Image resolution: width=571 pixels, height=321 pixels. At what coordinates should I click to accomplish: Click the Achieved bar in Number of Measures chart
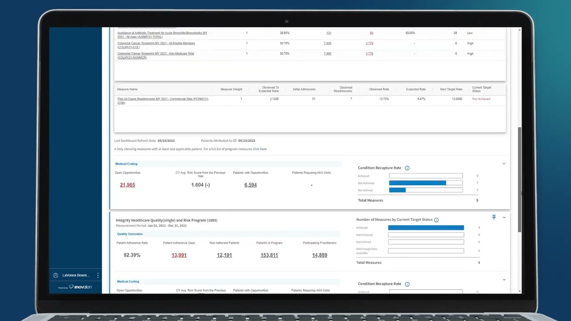pyautogui.click(x=426, y=228)
